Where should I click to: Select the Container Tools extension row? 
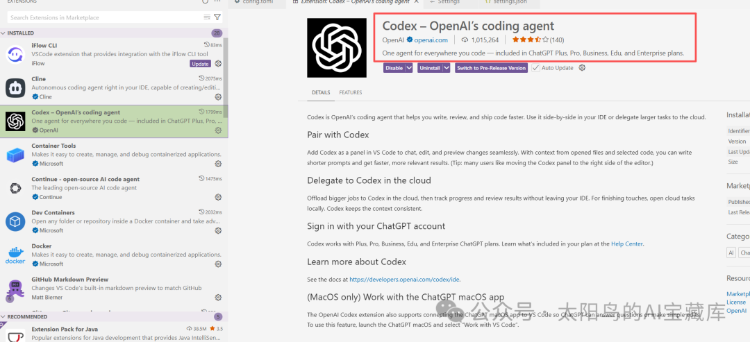(x=114, y=155)
